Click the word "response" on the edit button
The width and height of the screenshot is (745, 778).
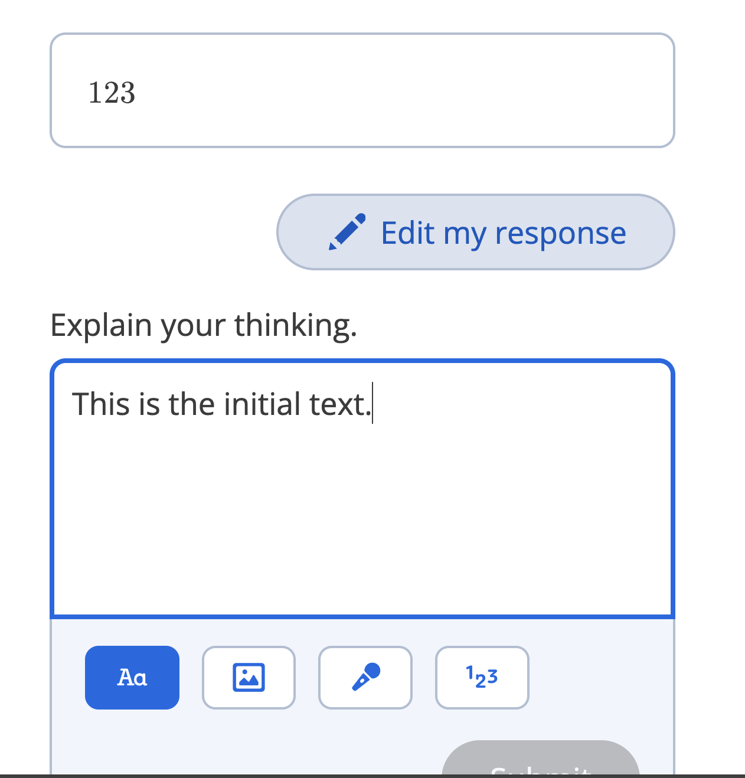coord(560,233)
